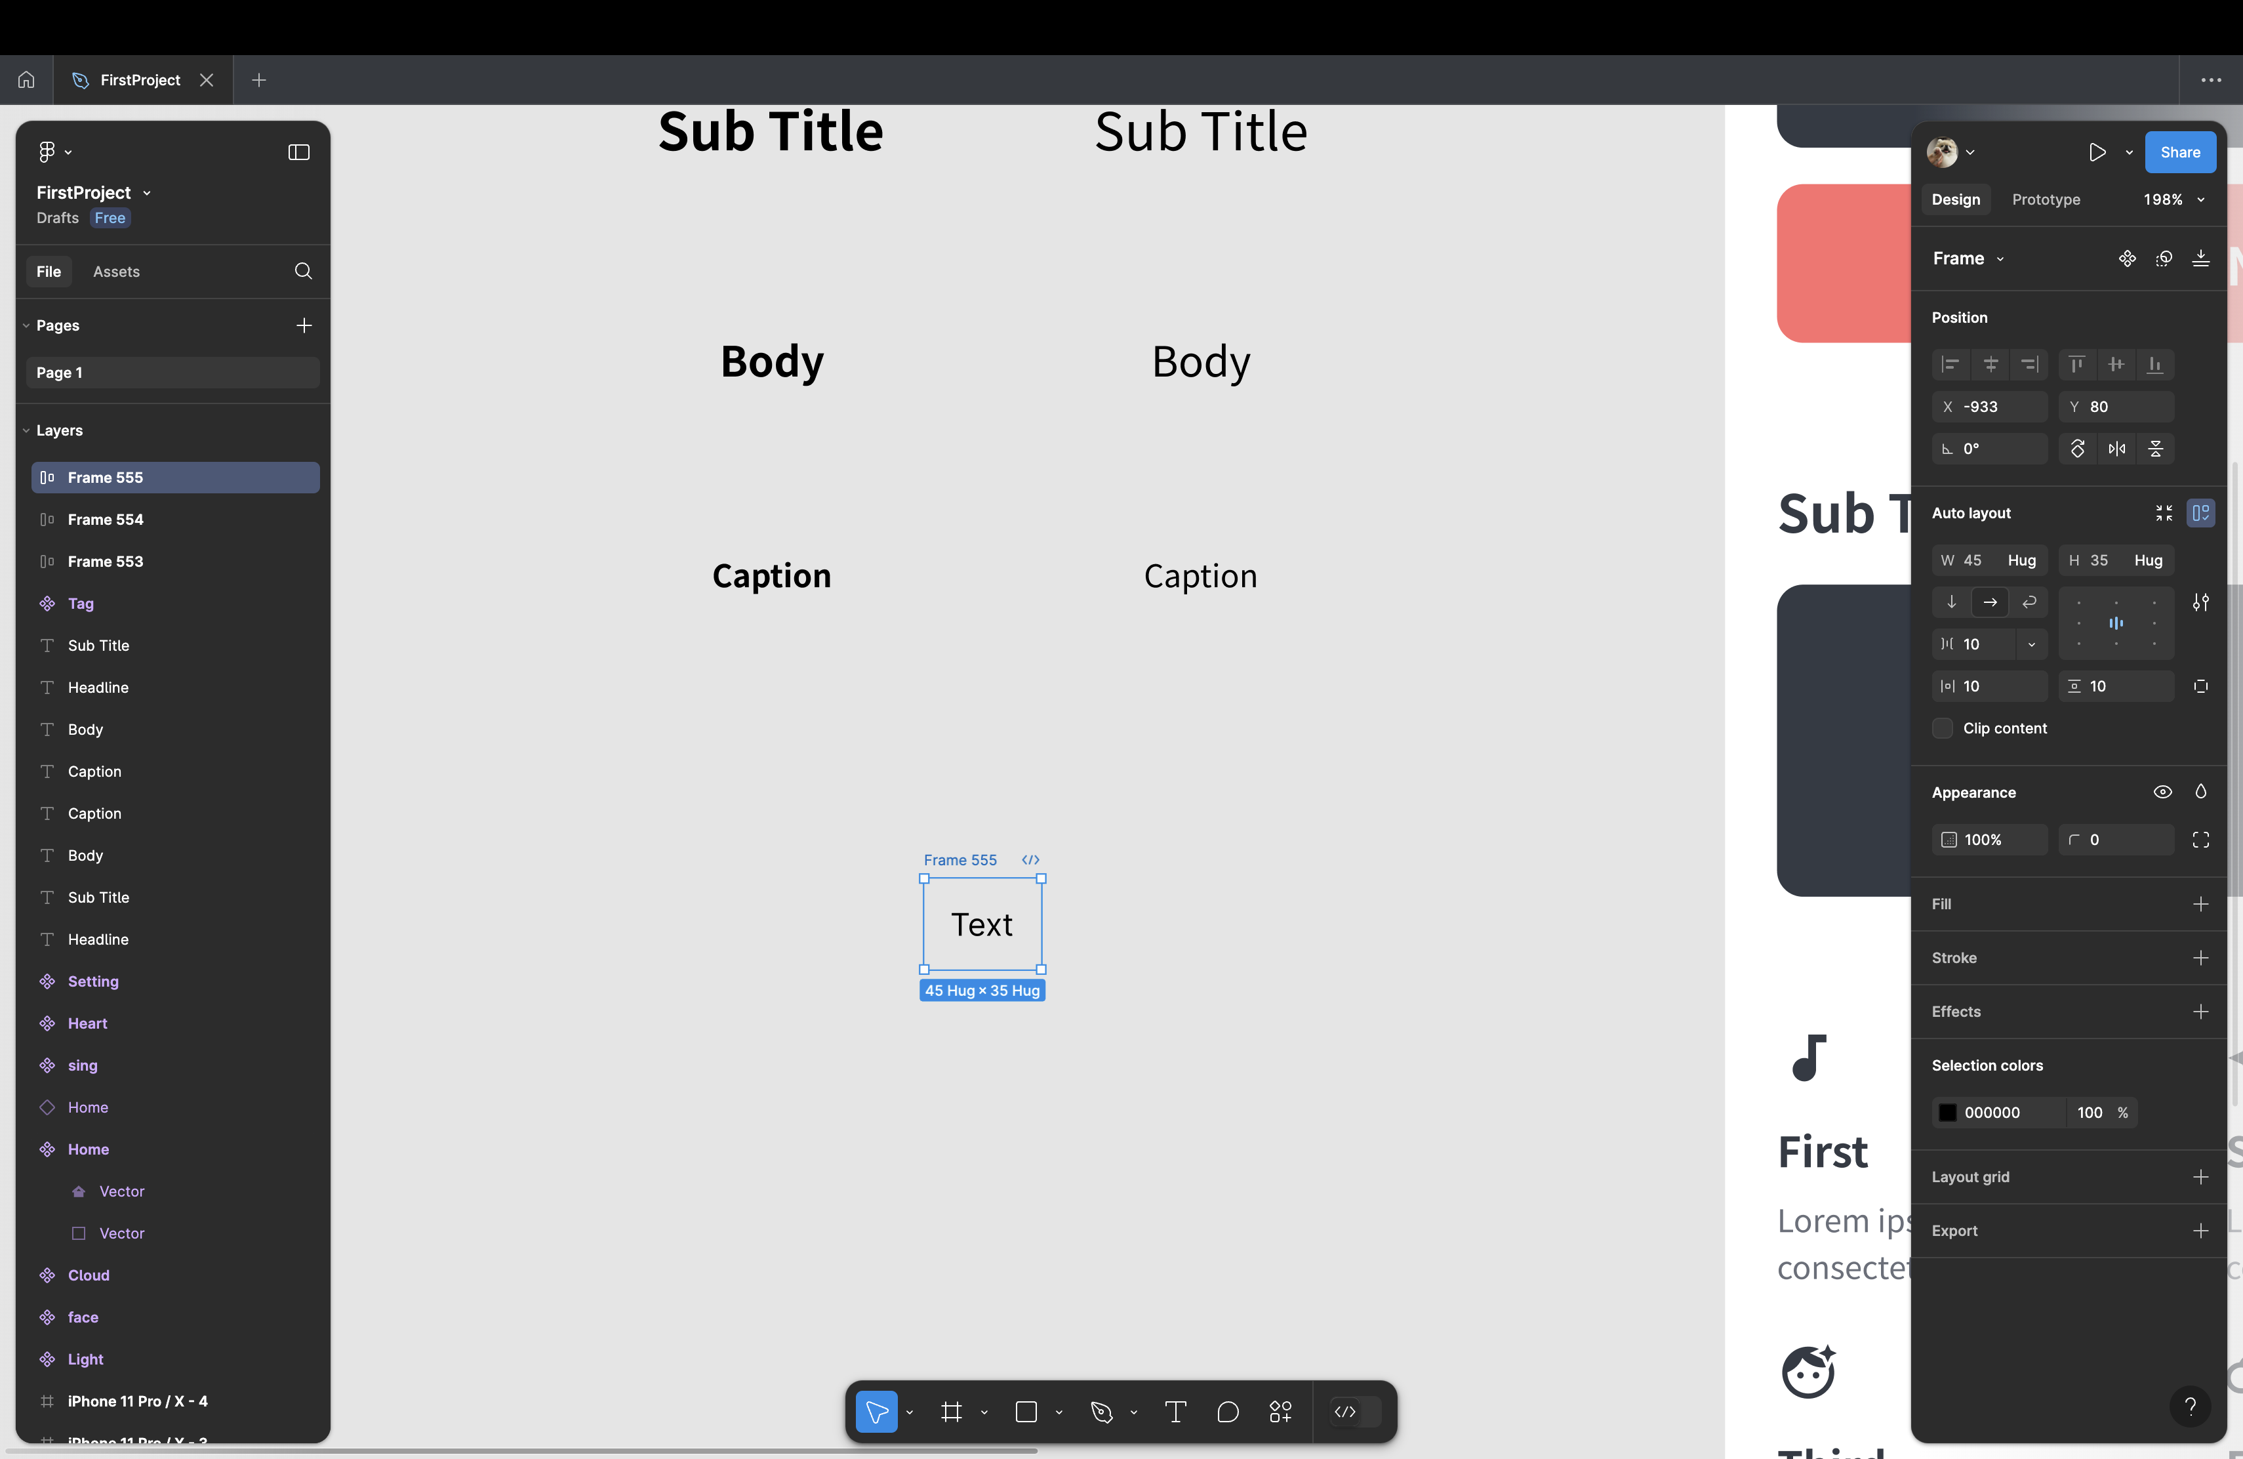Click the Present play icon

coord(2097,153)
